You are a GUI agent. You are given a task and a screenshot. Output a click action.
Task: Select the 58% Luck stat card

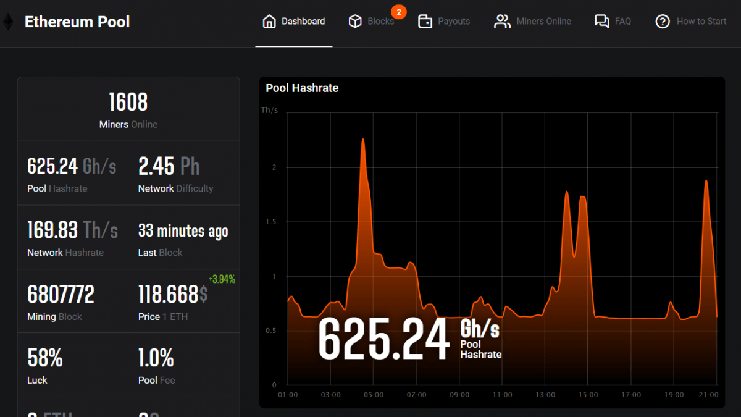tap(72, 364)
